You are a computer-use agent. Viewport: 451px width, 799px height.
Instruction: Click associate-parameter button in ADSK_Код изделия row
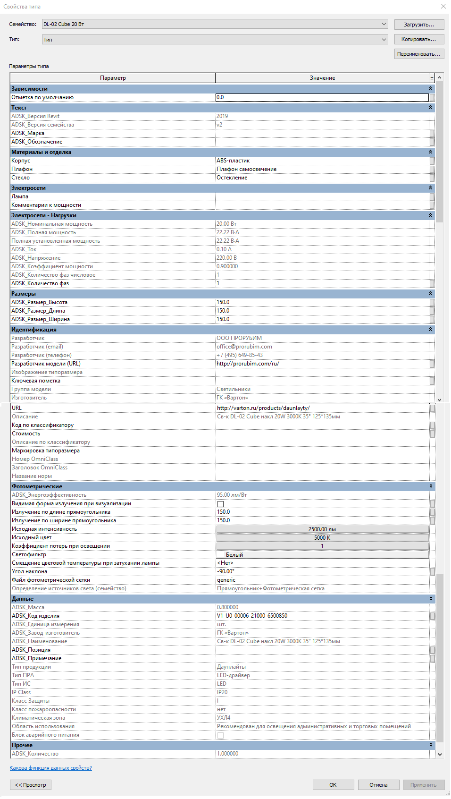(x=432, y=616)
